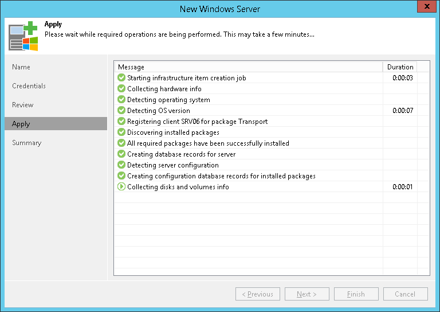Click check icon for Registering client SRV06
This screenshot has width=440, height=312.
(x=121, y=122)
